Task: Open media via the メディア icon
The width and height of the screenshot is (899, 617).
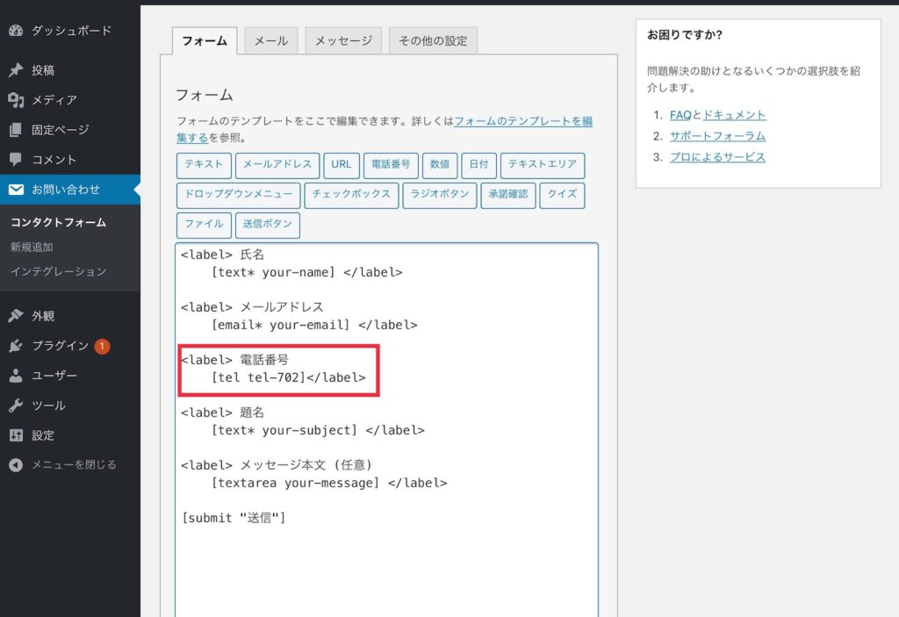Action: pyautogui.click(x=16, y=100)
